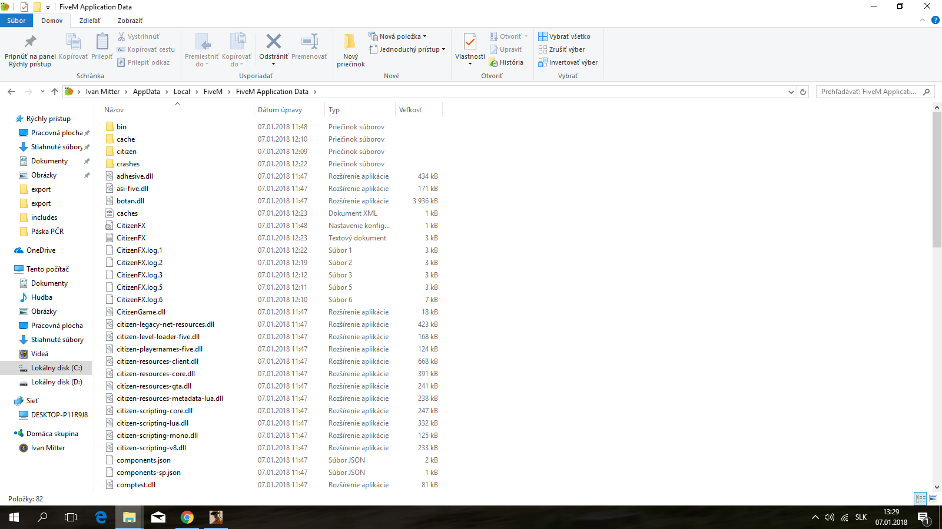Switch to details view icon in status bar

point(920,498)
